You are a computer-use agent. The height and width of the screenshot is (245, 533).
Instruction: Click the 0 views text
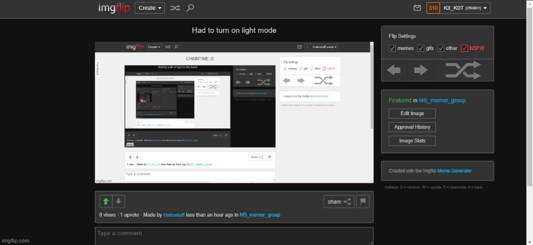[x=107, y=215]
